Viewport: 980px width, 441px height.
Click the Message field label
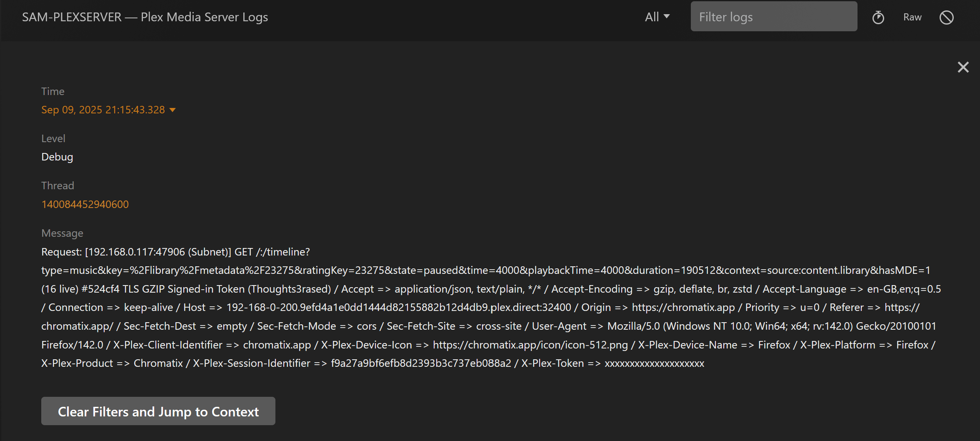point(62,233)
